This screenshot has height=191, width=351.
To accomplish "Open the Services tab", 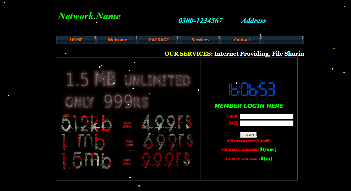I will [x=200, y=40].
